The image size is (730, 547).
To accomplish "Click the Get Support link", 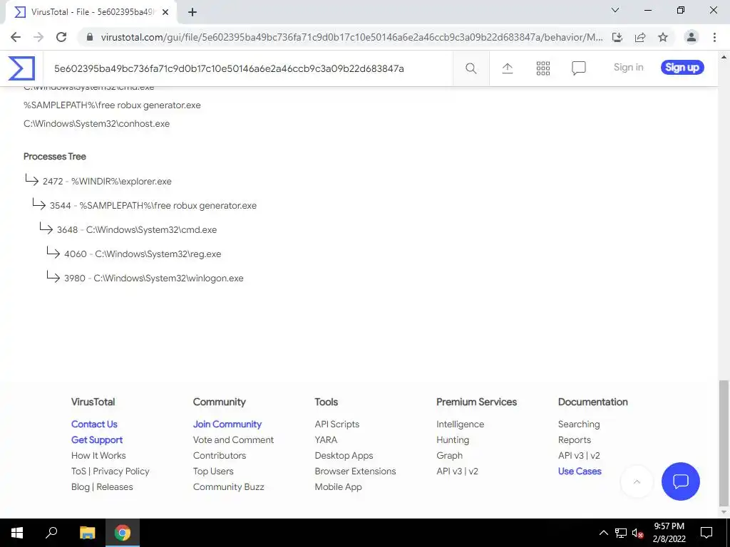I will [x=97, y=440].
